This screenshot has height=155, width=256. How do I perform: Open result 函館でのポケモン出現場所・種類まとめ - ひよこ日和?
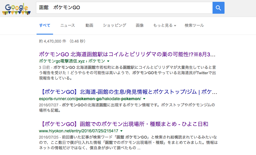124,124
